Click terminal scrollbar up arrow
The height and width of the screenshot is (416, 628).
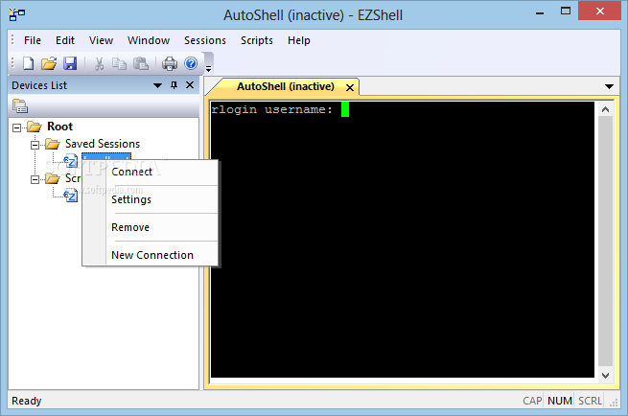(x=605, y=109)
